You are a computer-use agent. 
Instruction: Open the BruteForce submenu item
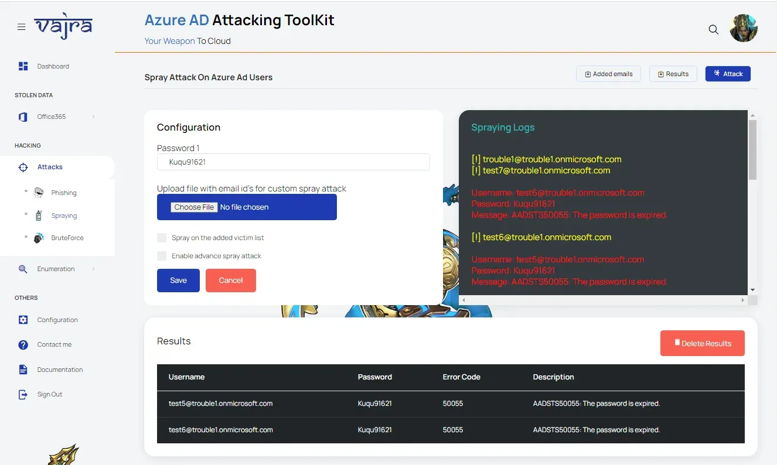[67, 238]
